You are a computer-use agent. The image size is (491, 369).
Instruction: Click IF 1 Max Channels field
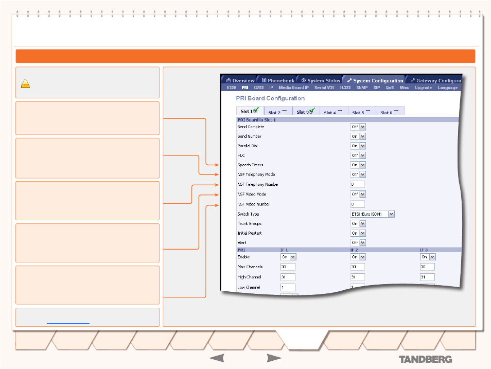point(288,267)
